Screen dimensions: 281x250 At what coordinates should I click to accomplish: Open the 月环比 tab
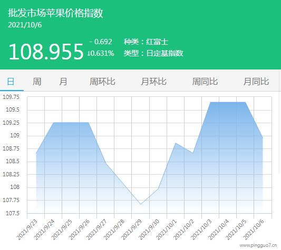pyautogui.click(x=153, y=82)
